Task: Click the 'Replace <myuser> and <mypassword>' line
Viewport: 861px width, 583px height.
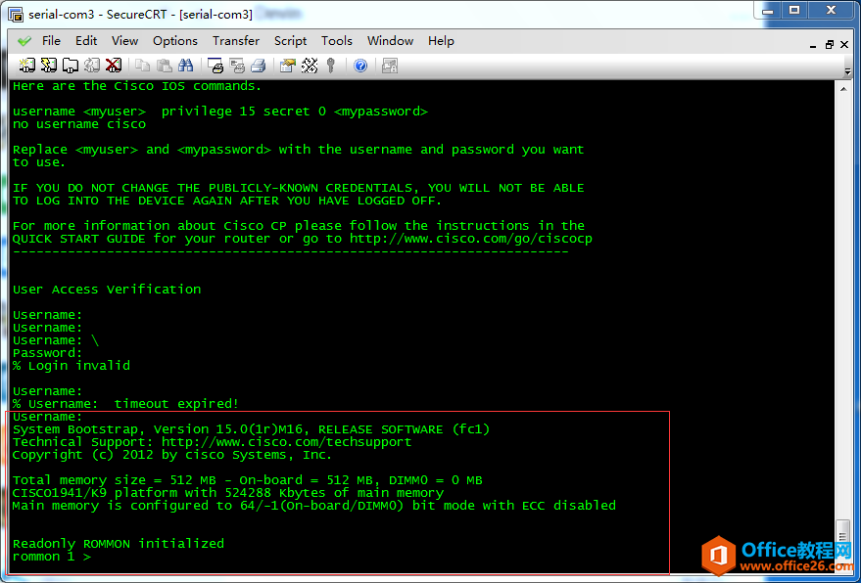Action: click(x=298, y=150)
